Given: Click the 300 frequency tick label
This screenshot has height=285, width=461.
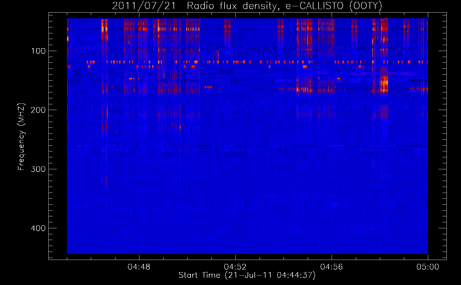Looking at the screenshot, I should [x=38, y=169].
